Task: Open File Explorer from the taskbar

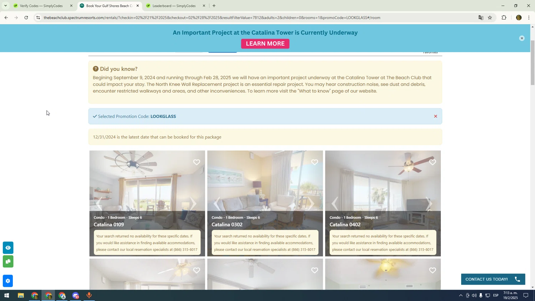Action: pyautogui.click(x=21, y=296)
